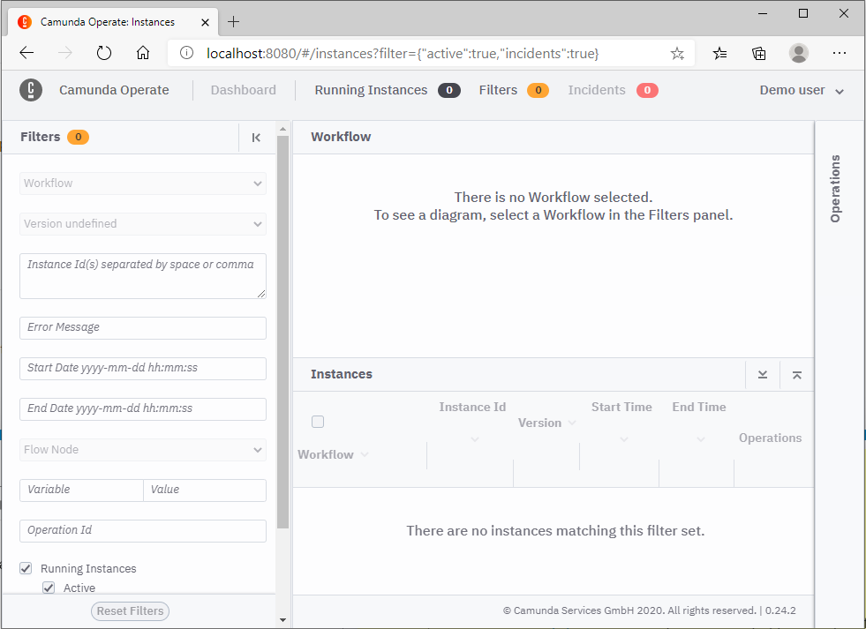Click the Filters panel header count badge
The width and height of the screenshot is (866, 629).
coord(78,137)
